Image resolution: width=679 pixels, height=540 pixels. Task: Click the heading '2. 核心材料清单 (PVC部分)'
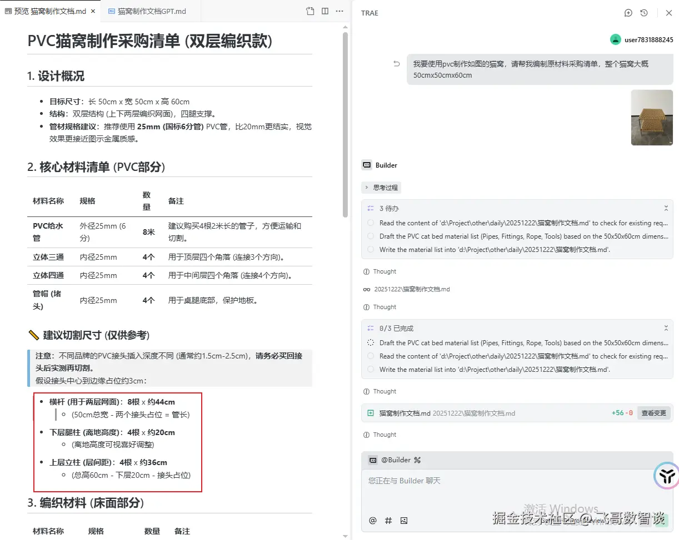(96, 167)
